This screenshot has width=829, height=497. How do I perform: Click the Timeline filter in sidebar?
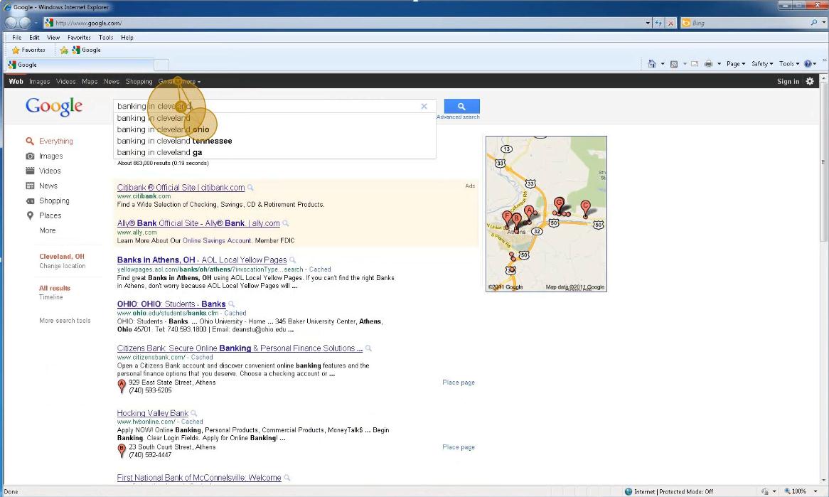50,297
